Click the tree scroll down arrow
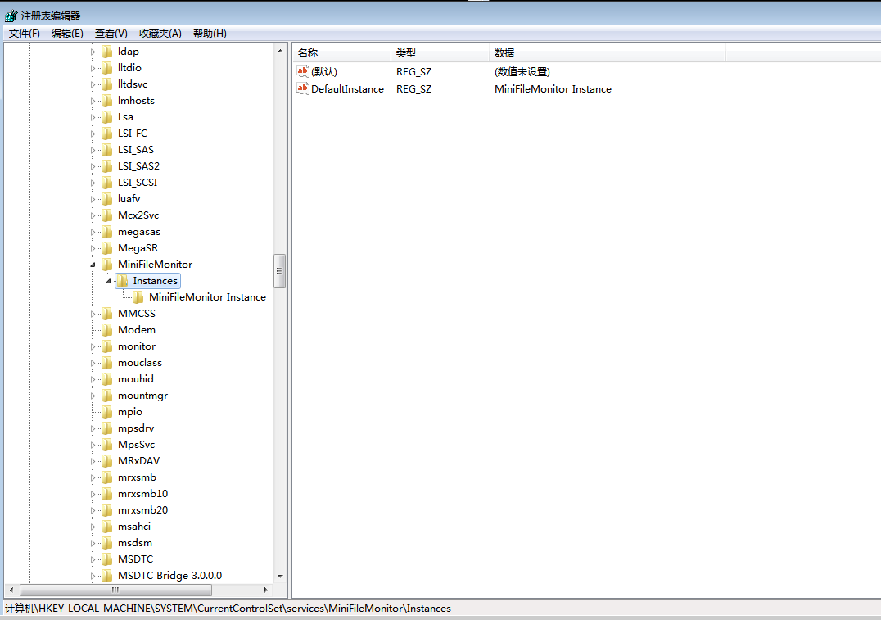Image resolution: width=881 pixels, height=620 pixels. click(280, 576)
